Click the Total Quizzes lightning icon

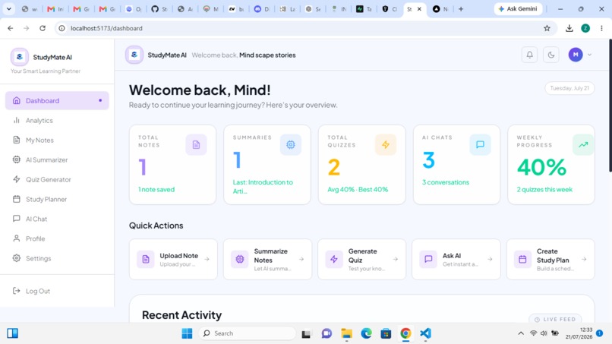[385, 145]
